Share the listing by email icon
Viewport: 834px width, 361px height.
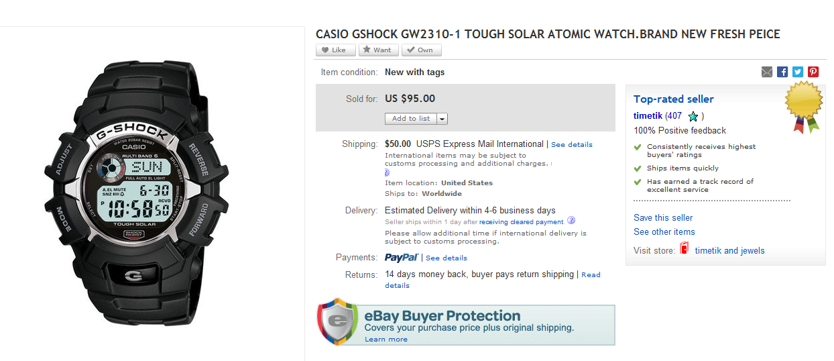click(767, 72)
